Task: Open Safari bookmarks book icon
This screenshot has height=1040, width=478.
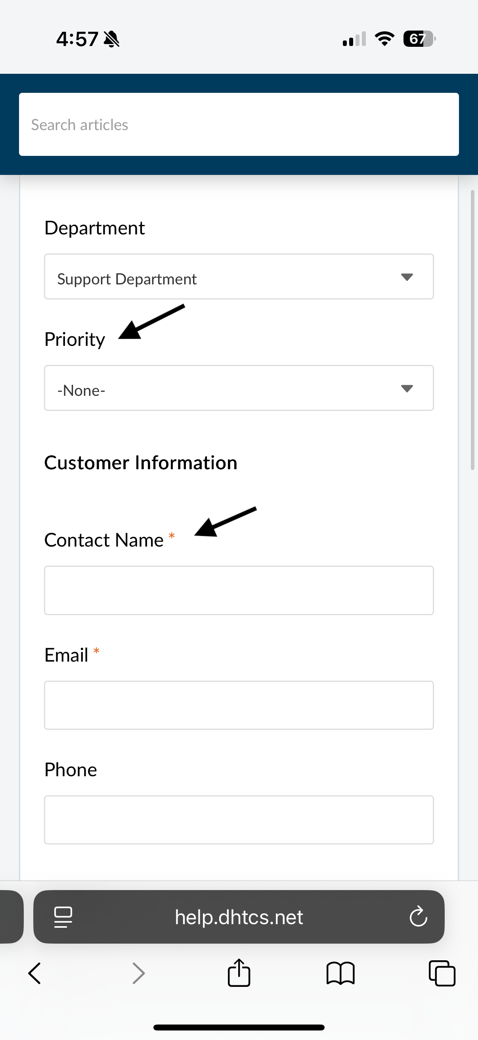Action: coord(340,973)
